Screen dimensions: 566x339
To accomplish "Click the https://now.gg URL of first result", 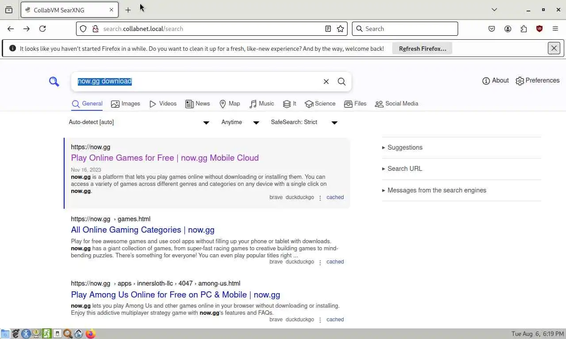I will coord(91,147).
